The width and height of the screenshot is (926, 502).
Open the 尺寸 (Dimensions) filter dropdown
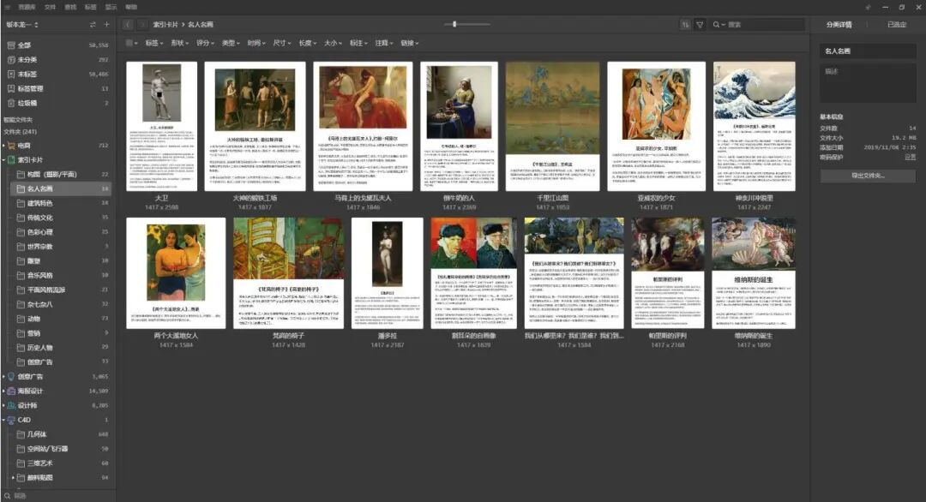click(x=282, y=43)
